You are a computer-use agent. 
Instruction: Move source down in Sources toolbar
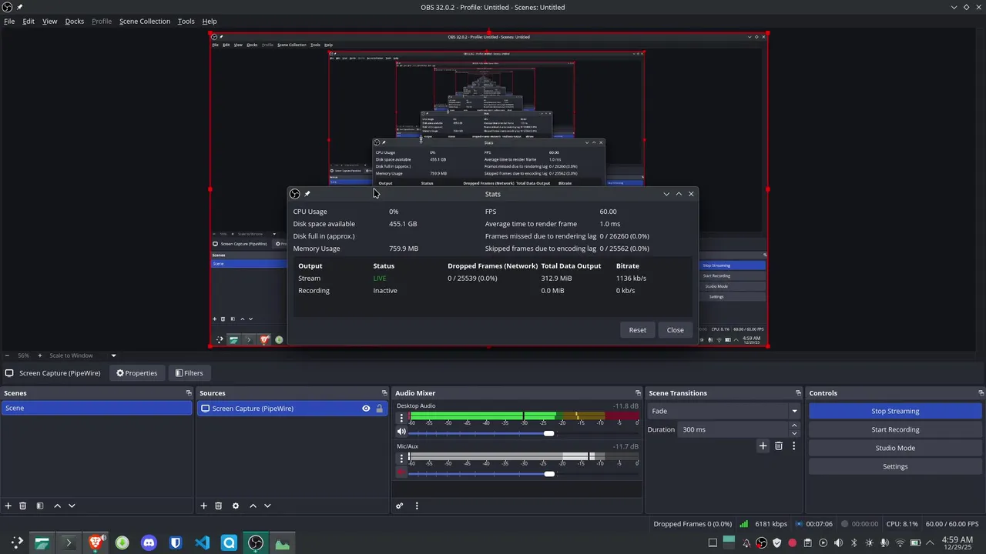(x=267, y=506)
